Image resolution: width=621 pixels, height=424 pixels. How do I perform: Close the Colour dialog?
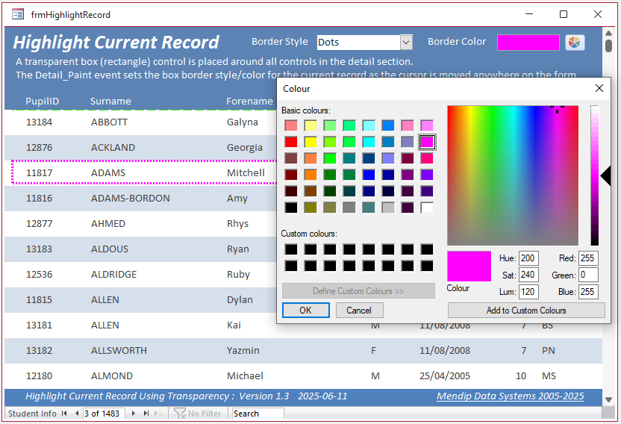click(599, 88)
